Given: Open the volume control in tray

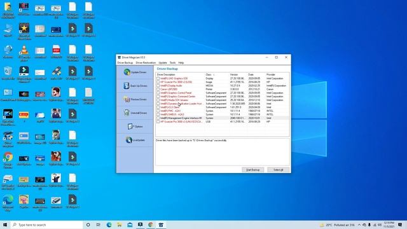Looking at the screenshot, I should (380, 225).
